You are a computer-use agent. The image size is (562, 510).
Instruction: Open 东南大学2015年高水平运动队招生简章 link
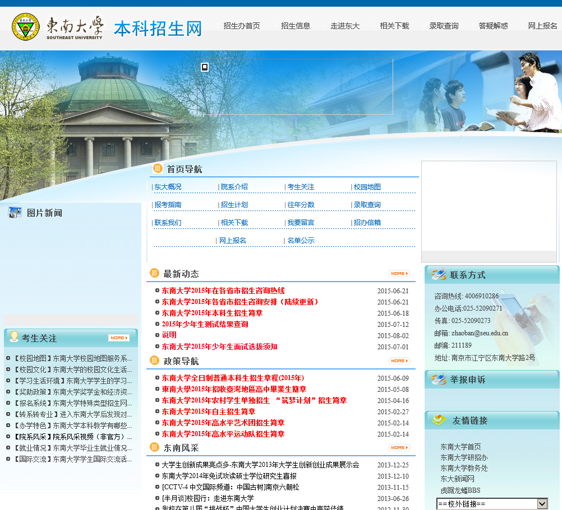223,434
